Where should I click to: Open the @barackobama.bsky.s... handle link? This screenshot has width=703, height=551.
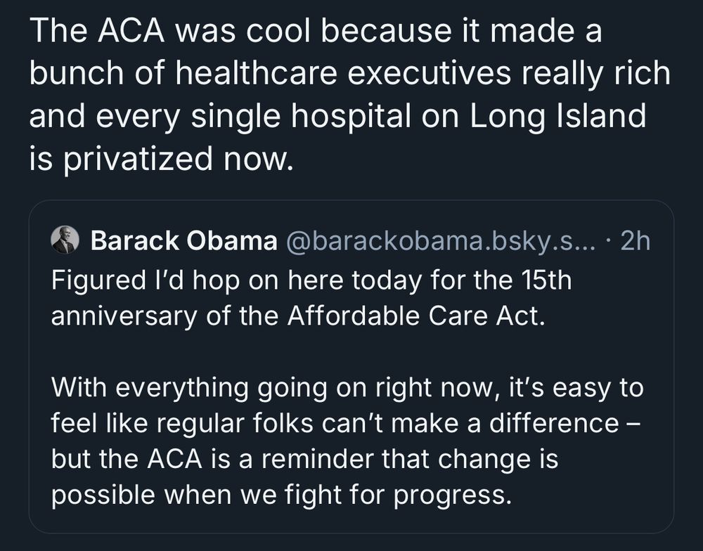(x=440, y=241)
